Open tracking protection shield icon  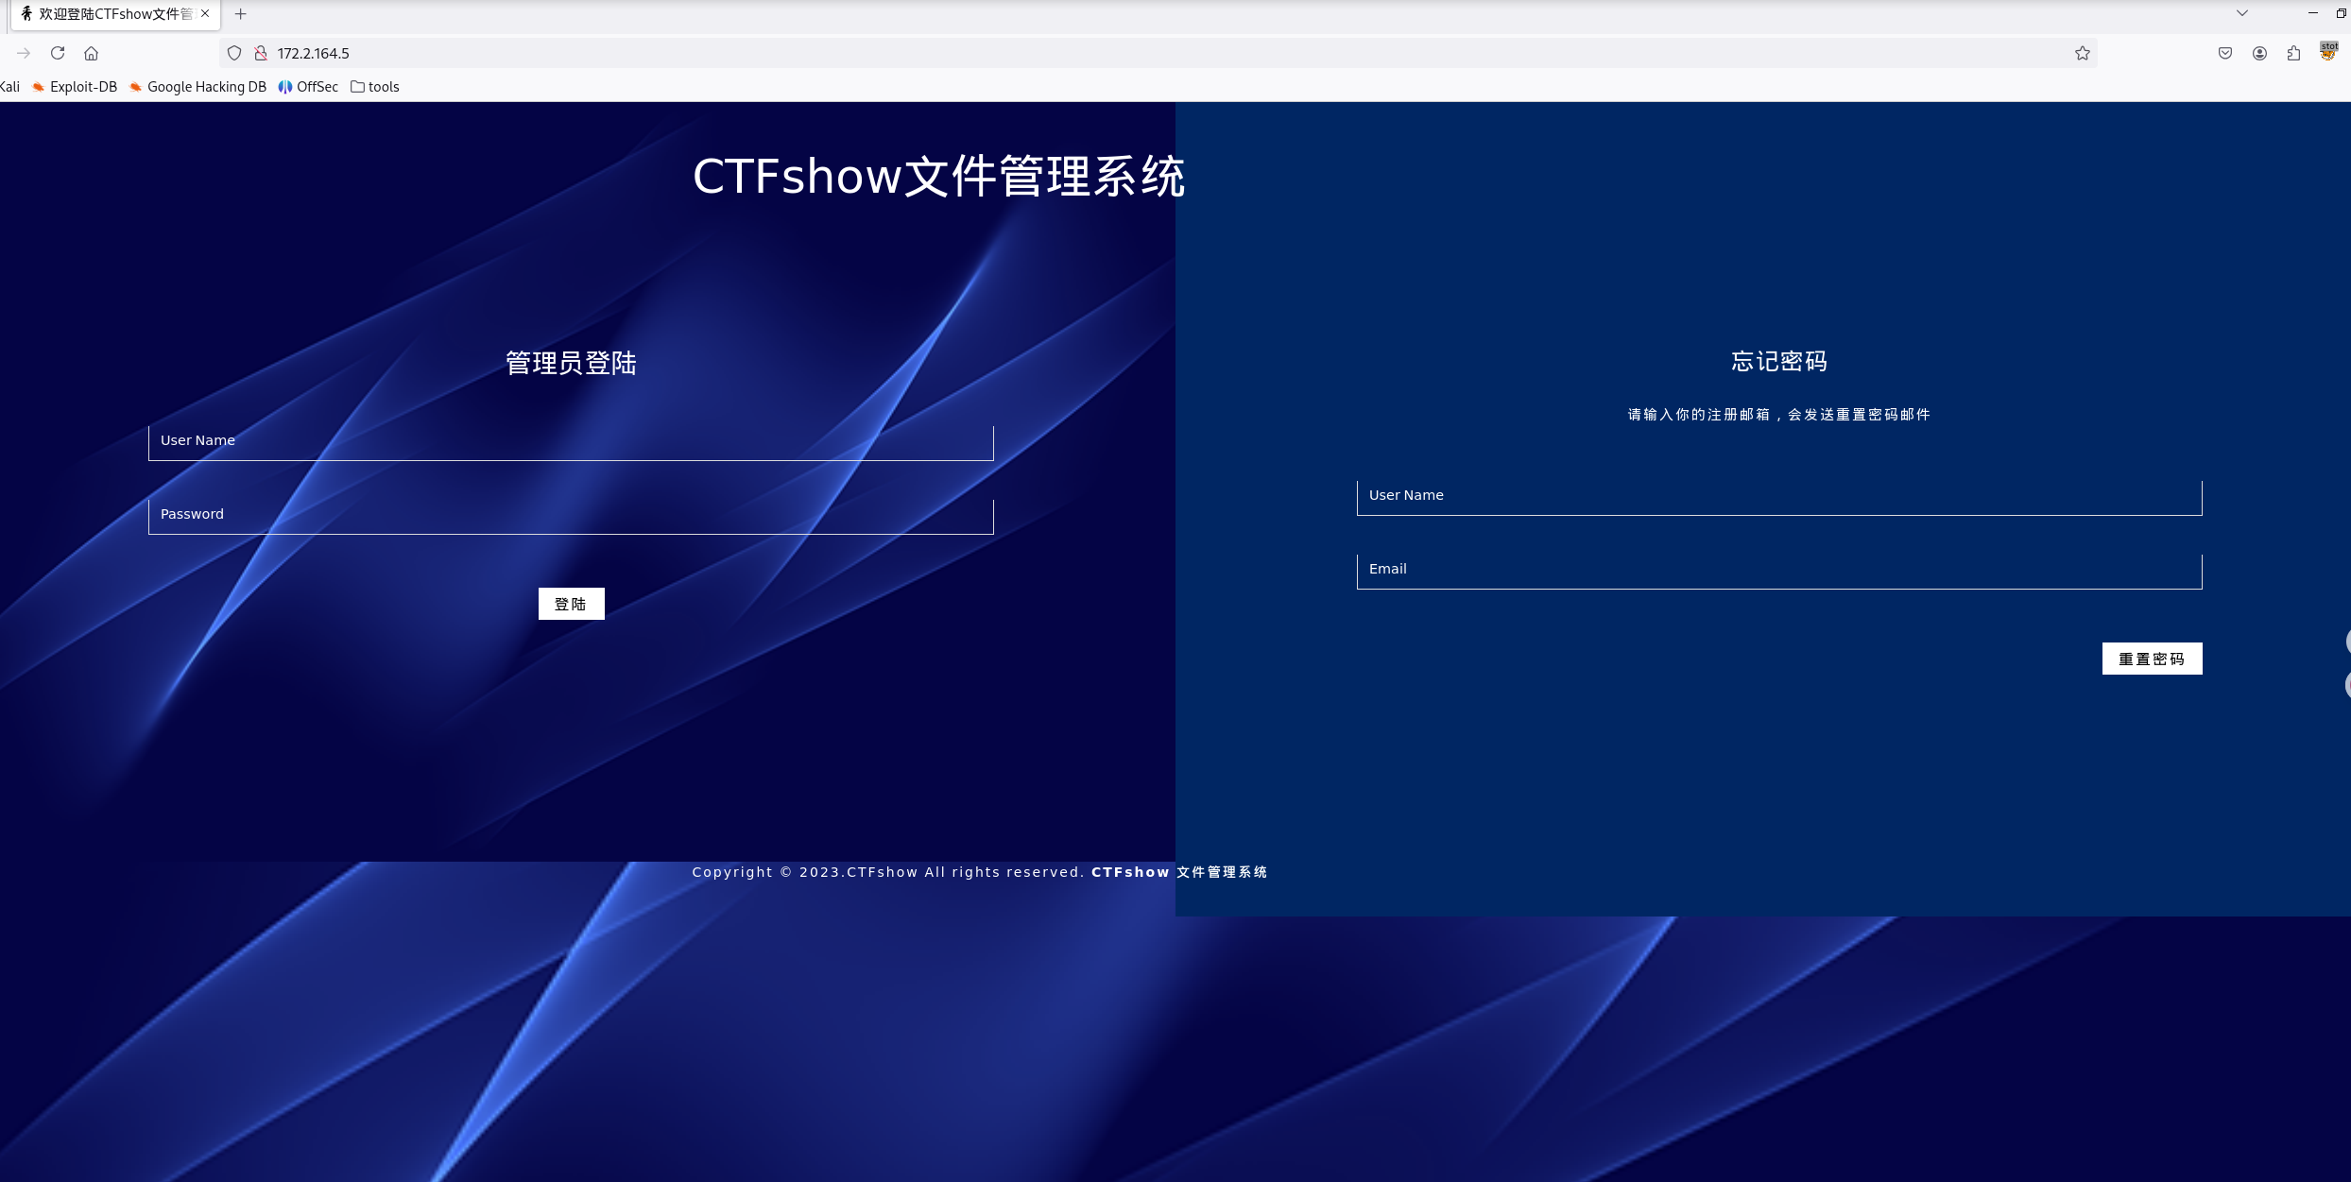[234, 53]
